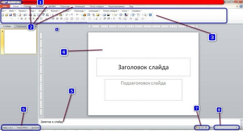Open the Справка dropdown menu
The image size is (243, 131).
click(137, 11)
